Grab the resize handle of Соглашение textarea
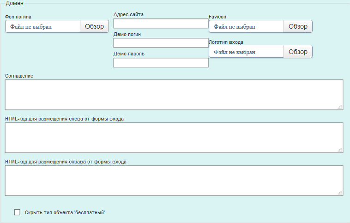 [x=340, y=107]
